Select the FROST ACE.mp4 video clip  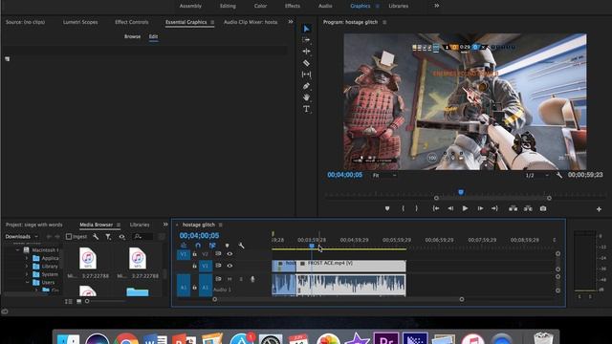pos(351,266)
